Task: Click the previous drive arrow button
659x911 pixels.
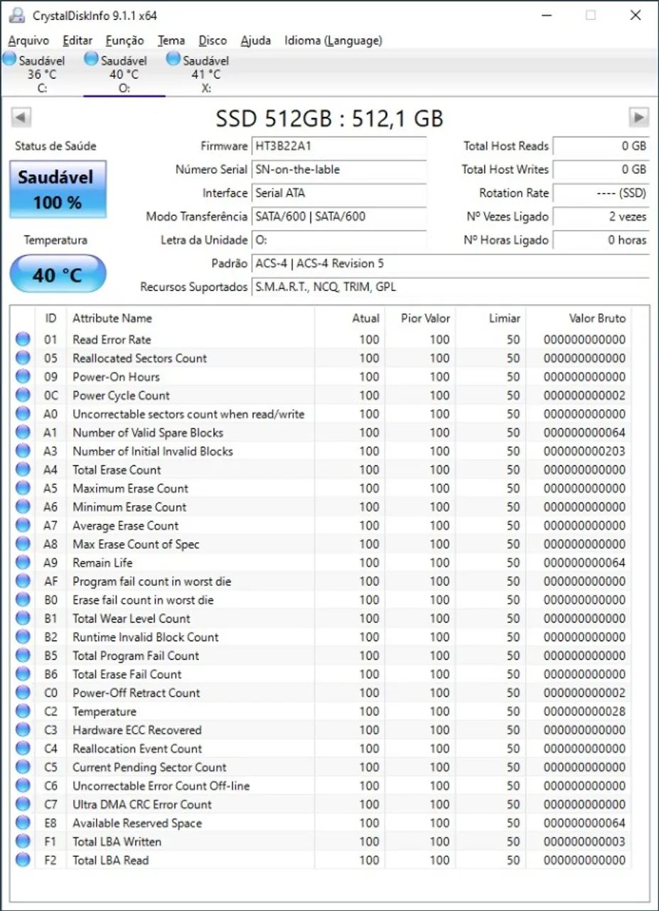Action: point(21,117)
